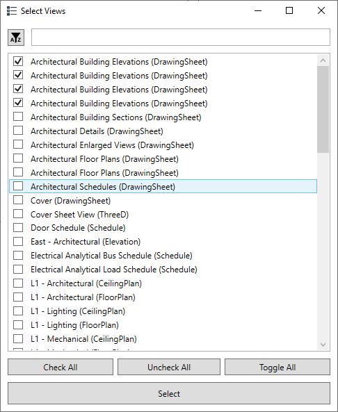338x412 pixels.
Task: Enable the Architectural Details checkbox
Action: (18, 131)
